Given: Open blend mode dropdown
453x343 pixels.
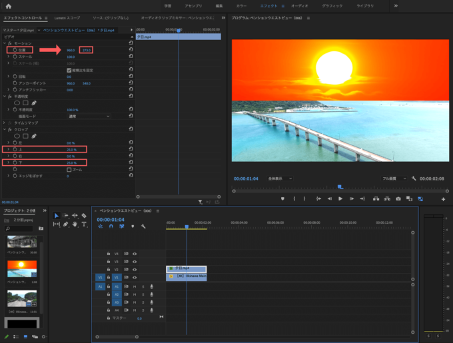Looking at the screenshot, I should coord(89,117).
